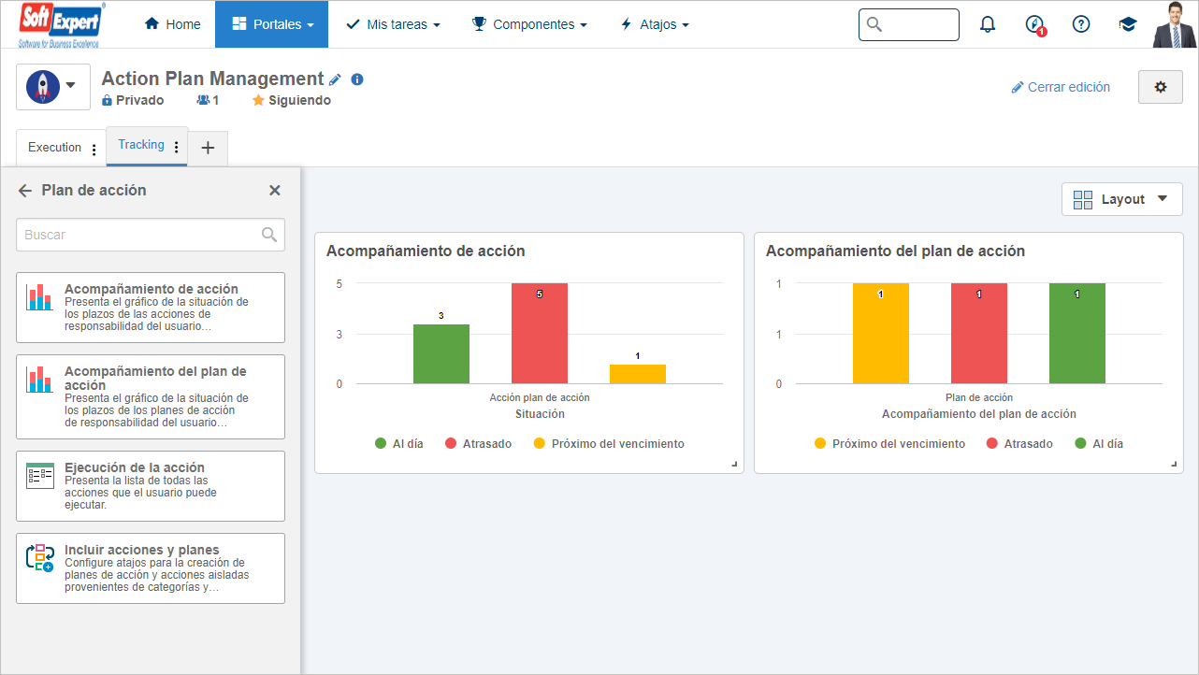This screenshot has width=1199, height=675.
Task: Click the Privado lock label
Action: pos(133,100)
